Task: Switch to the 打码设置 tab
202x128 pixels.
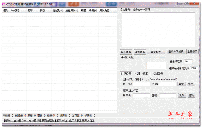Action: [126, 74]
